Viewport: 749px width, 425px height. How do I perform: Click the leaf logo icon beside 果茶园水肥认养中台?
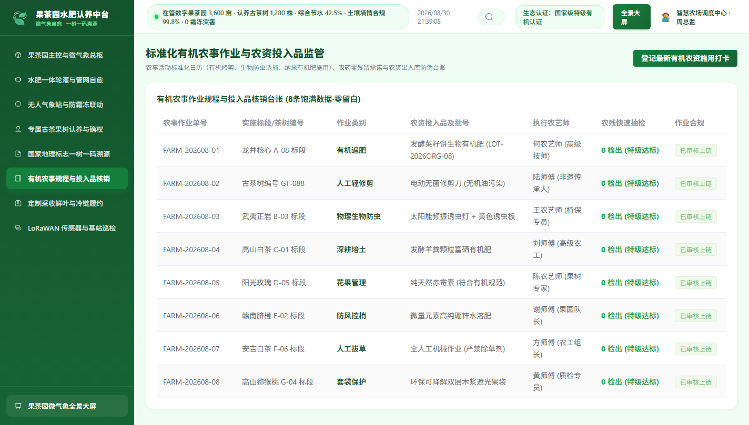20,18
